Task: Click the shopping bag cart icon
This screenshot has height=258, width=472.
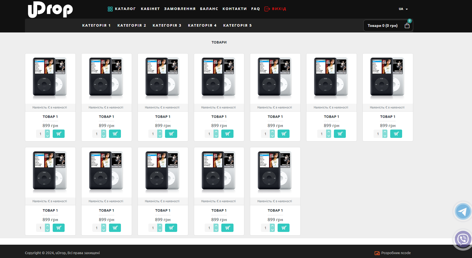Action: (407, 26)
